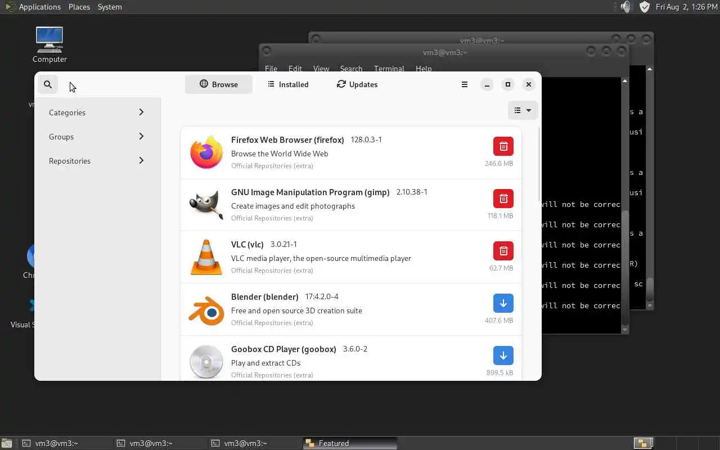Image resolution: width=720 pixels, height=450 pixels.
Task: Click 'Play and extract CDs' description
Action: 265,363
